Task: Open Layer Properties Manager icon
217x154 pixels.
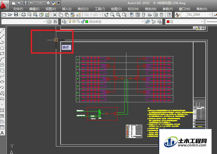Action: click(x=64, y=22)
